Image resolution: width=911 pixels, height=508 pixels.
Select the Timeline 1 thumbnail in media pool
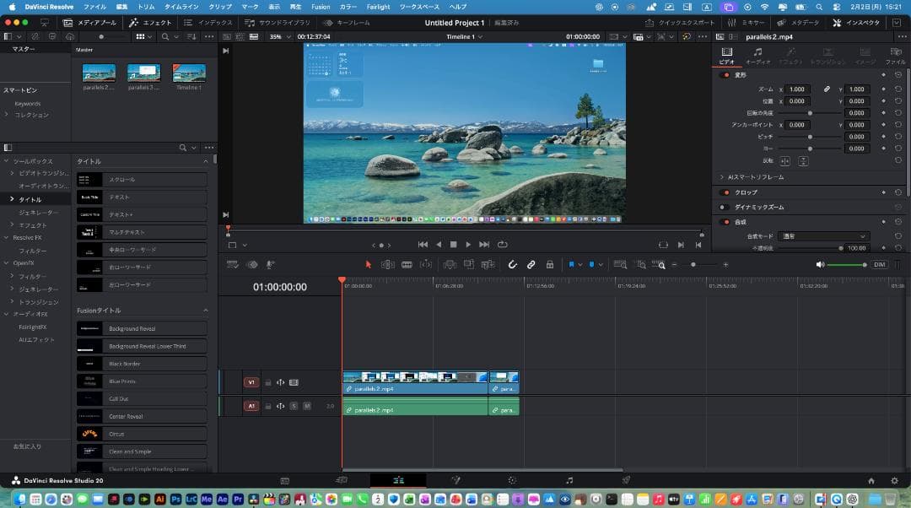click(x=189, y=73)
